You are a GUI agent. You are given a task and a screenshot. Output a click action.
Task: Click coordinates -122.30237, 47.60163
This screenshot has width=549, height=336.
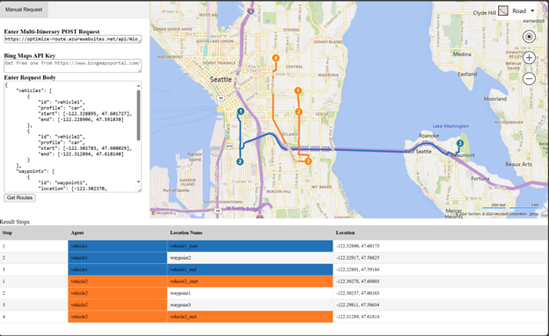pyautogui.click(x=357, y=293)
